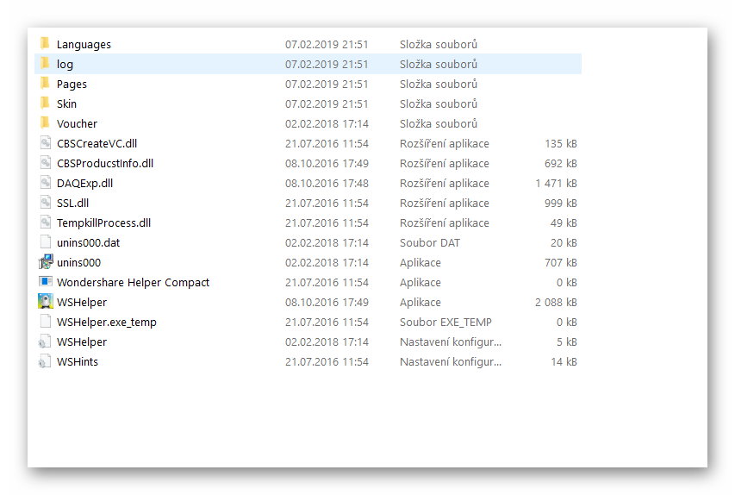The image size is (735, 495).
Task: Click the date 02.02.2018 17:14 of Voucher
Action: point(327,124)
